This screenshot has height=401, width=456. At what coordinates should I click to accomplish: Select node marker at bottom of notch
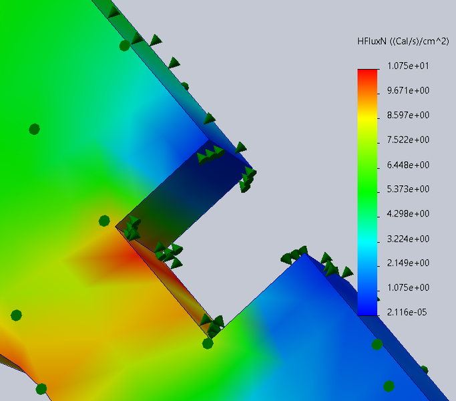208,343
